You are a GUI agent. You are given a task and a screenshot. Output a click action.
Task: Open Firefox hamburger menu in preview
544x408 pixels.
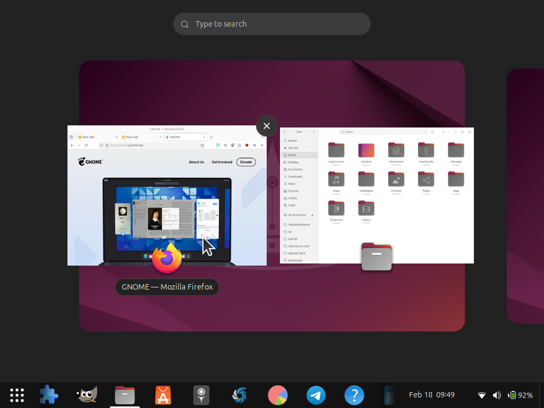click(262, 146)
